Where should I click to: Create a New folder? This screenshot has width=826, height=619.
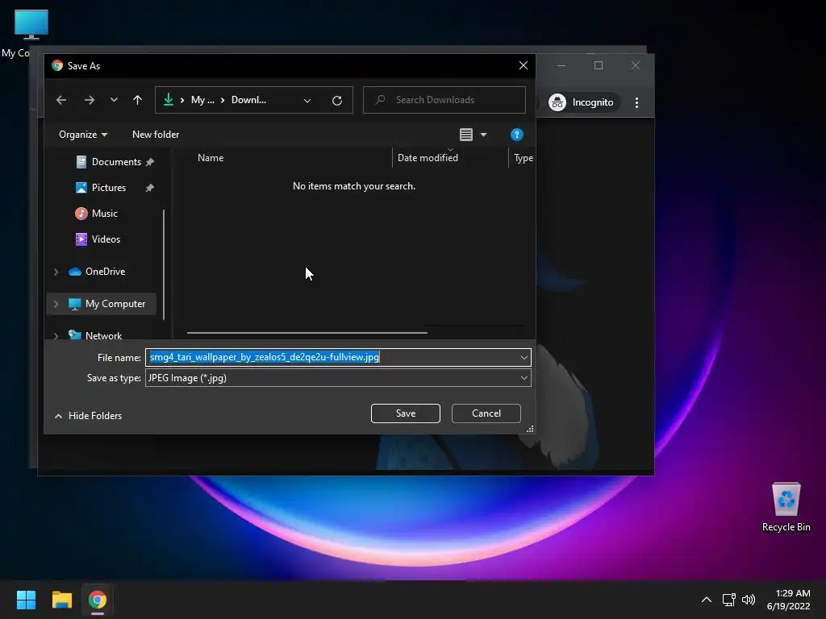tap(156, 135)
